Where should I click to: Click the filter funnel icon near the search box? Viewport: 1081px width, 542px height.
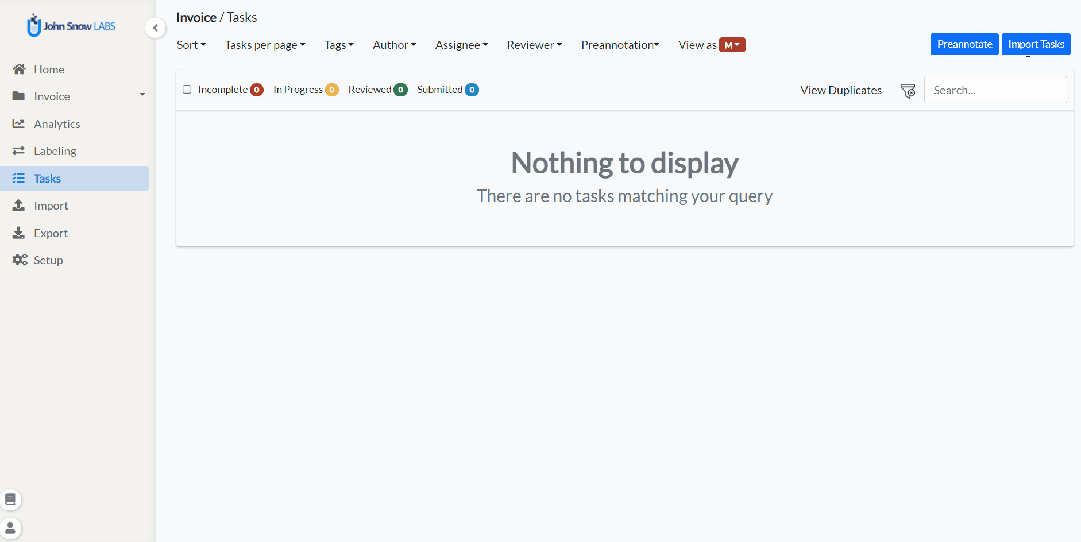[x=908, y=91]
